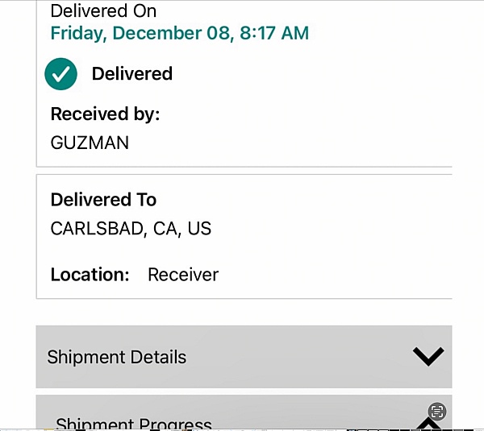Click the green Delivered checkmark icon
This screenshot has width=484, height=431.
(60, 74)
